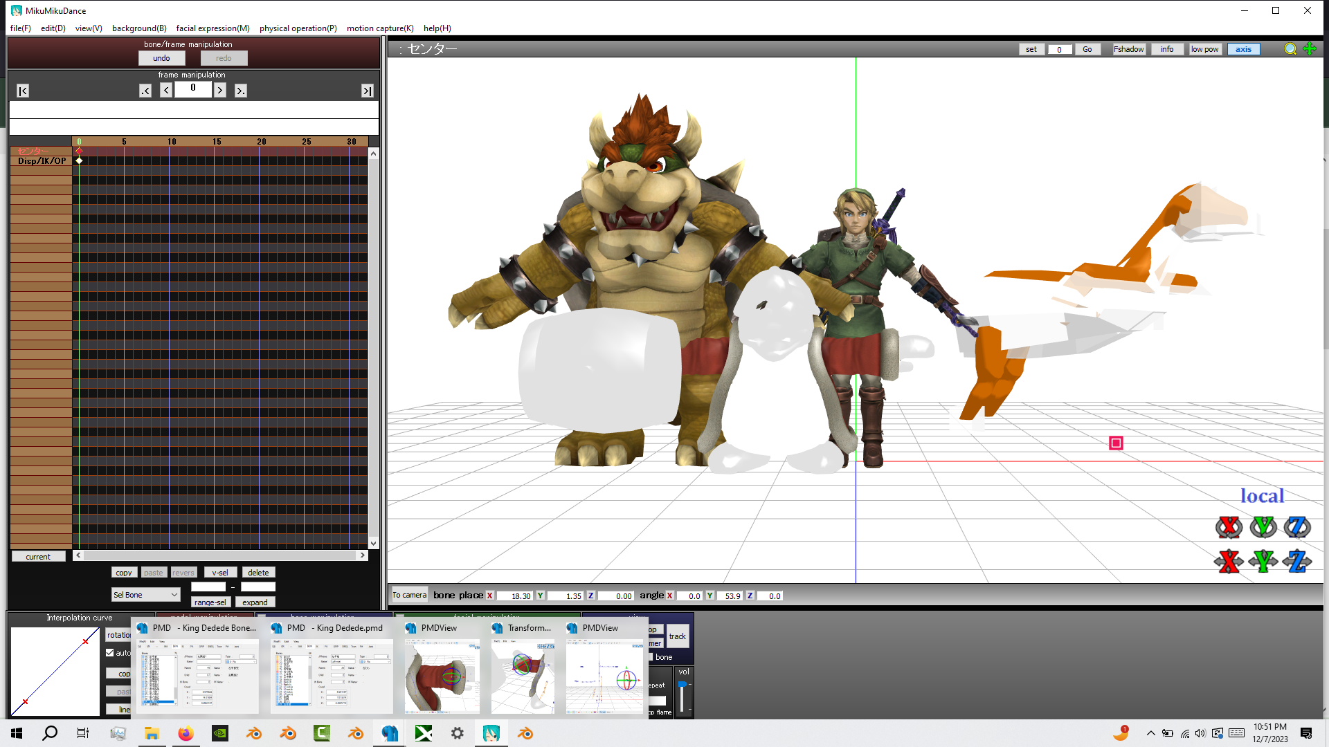Click the Z-axis rotation gizmo icon
Screen dimensions: 1329x747
[1297, 527]
